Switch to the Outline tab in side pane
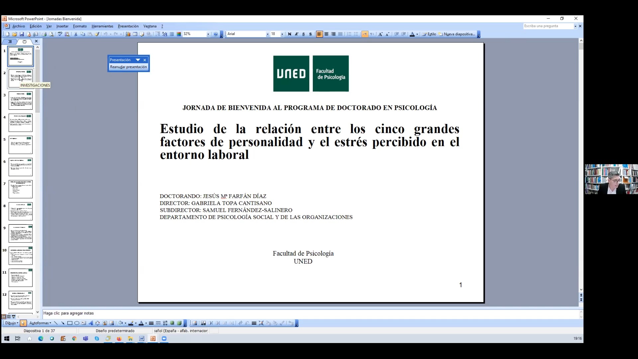The image size is (638, 359). click(10, 42)
